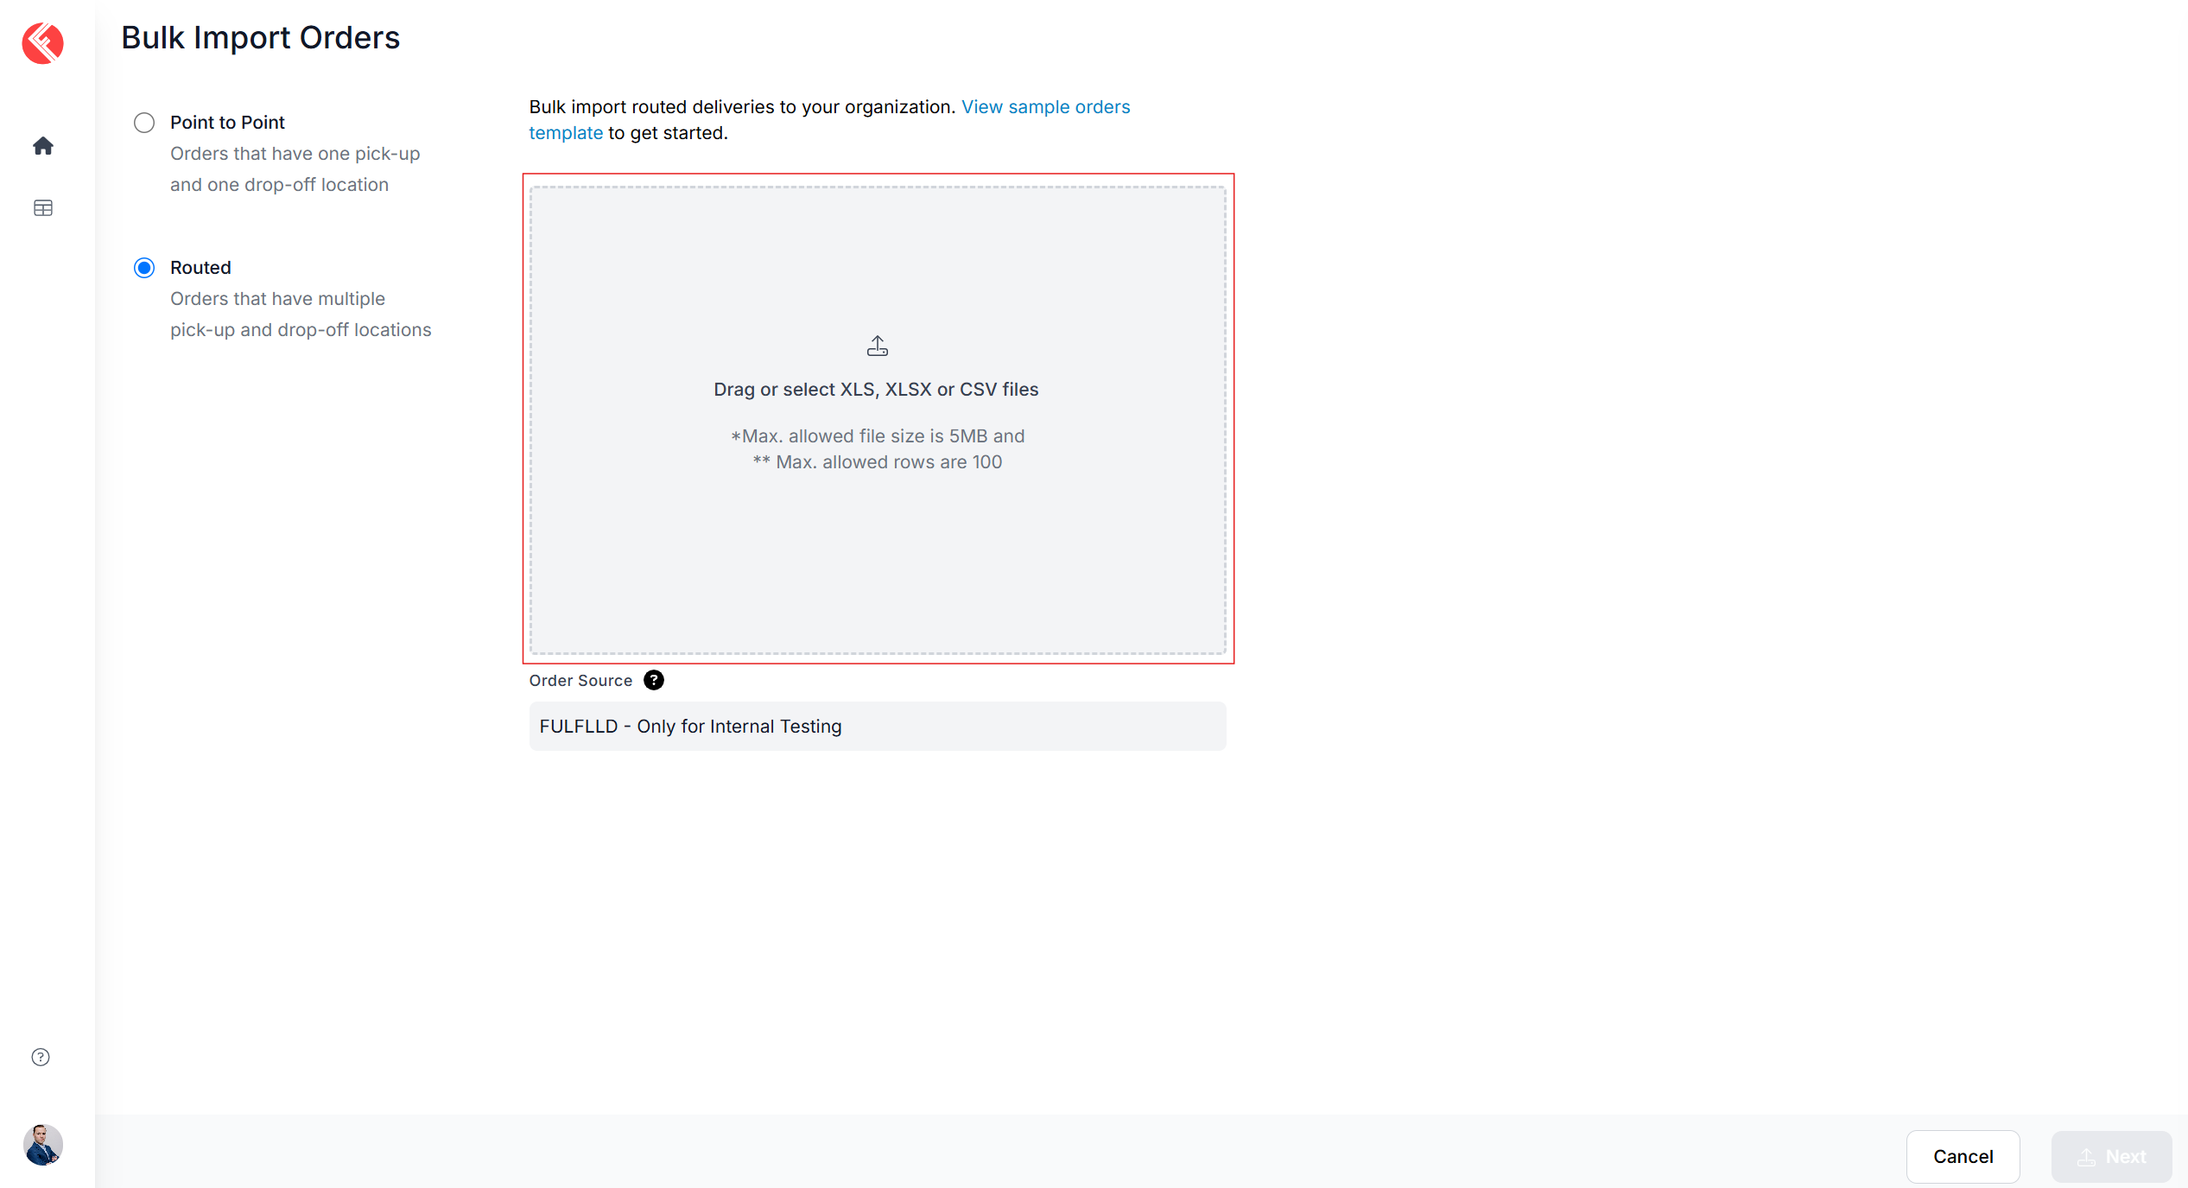The width and height of the screenshot is (2188, 1188).
Task: Click the Bulk Import Orders heading
Action: point(260,38)
